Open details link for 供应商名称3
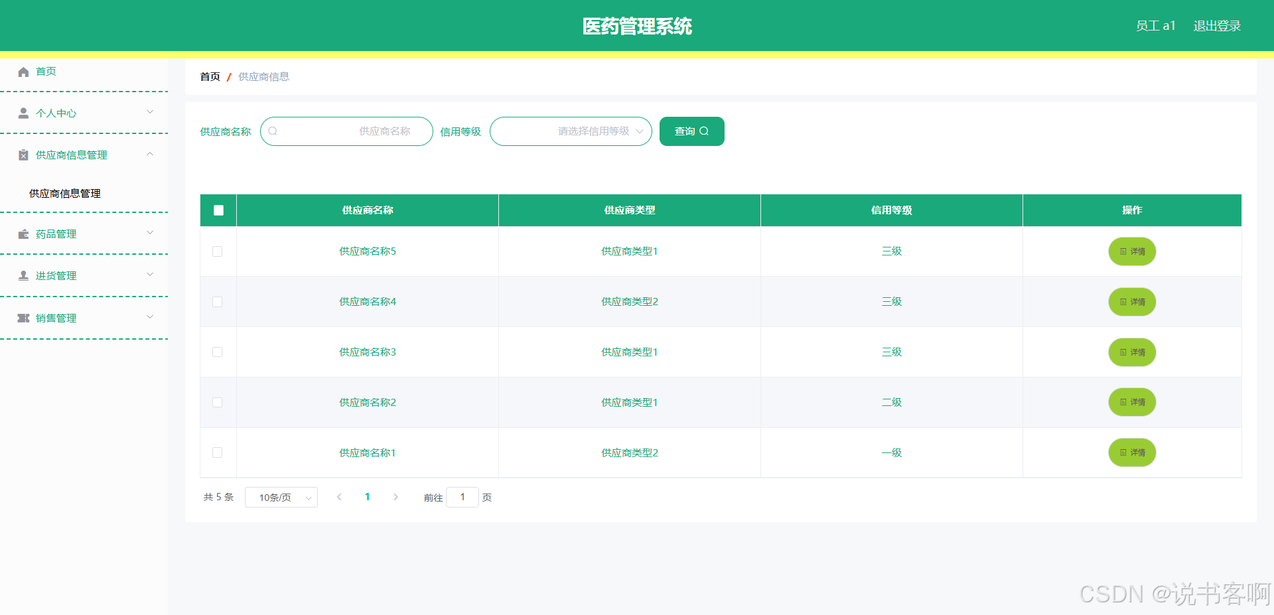 367,352
